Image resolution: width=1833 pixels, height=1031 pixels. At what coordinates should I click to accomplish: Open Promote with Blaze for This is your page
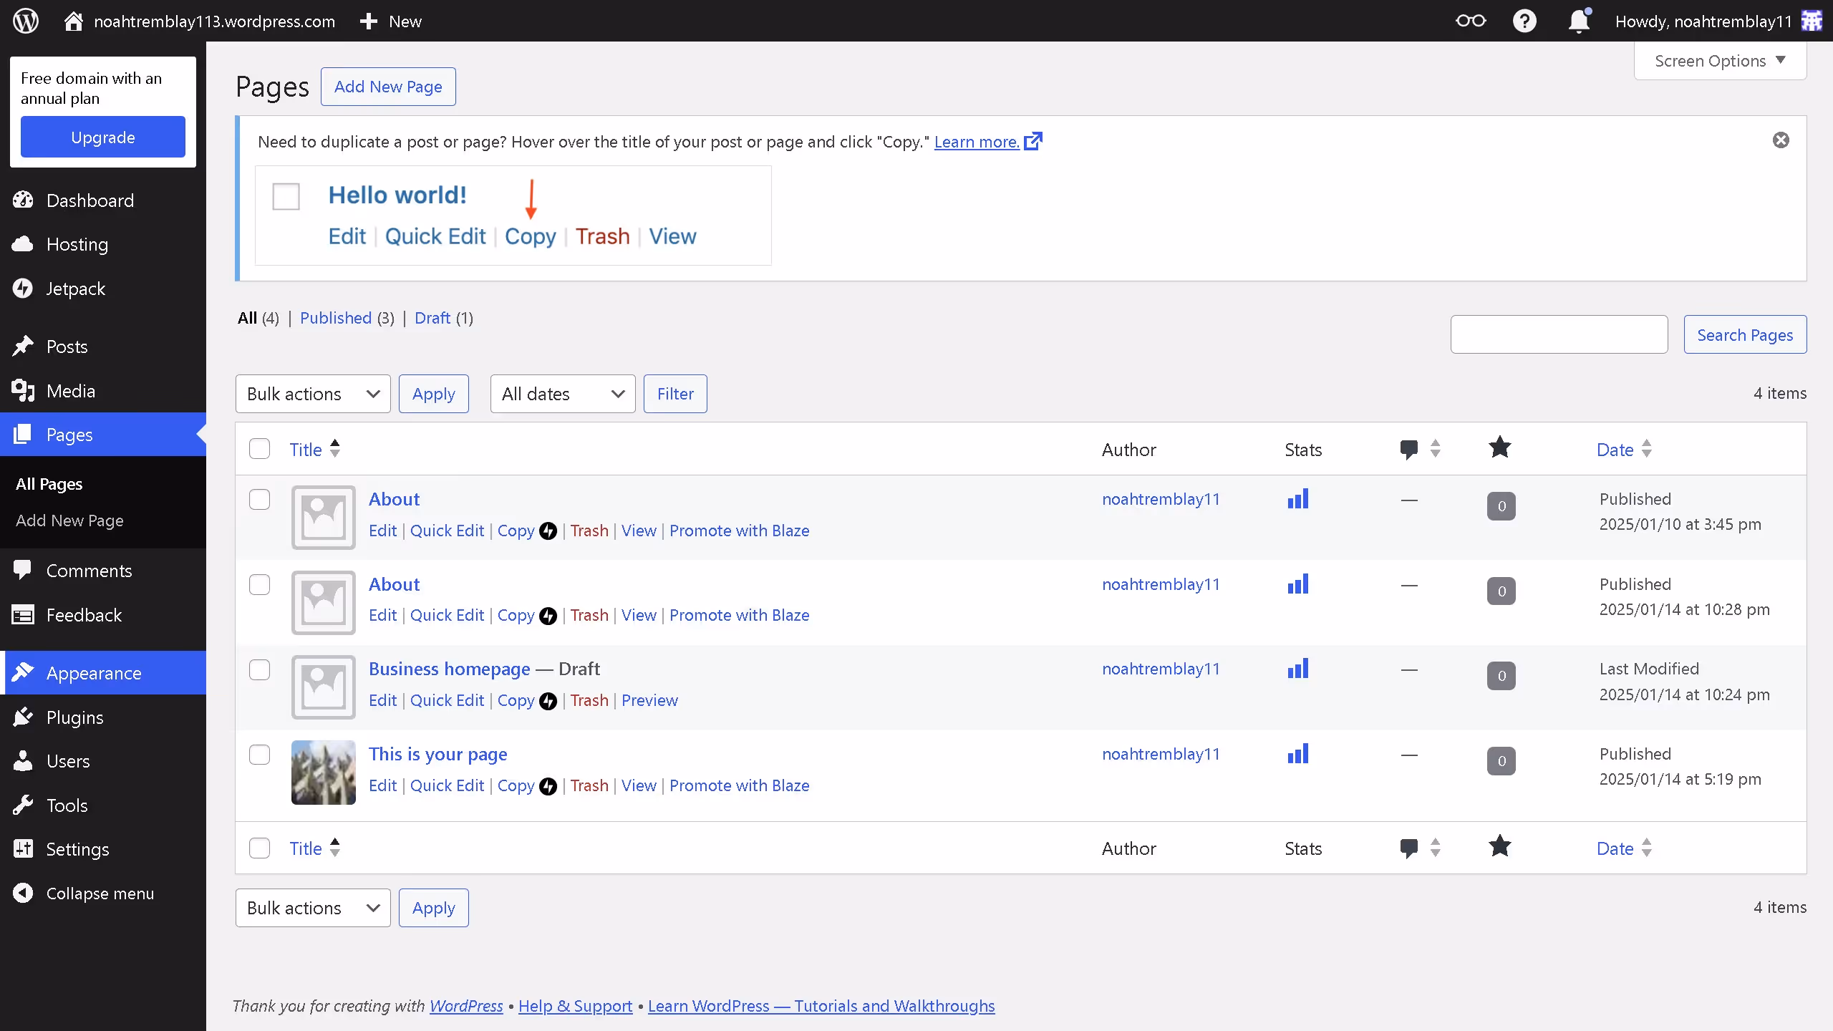(x=739, y=785)
